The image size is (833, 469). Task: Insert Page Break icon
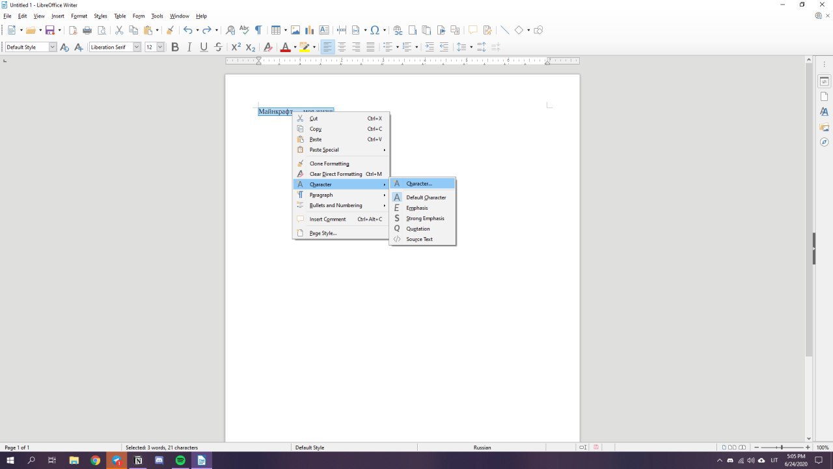tap(342, 30)
